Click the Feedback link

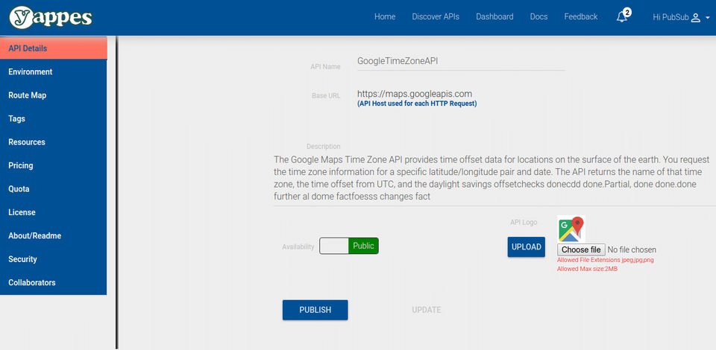pos(581,17)
